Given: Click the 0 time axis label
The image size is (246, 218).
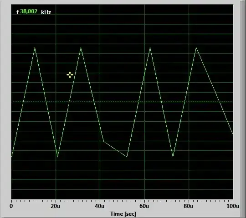Looking at the screenshot, I should coord(11,206).
